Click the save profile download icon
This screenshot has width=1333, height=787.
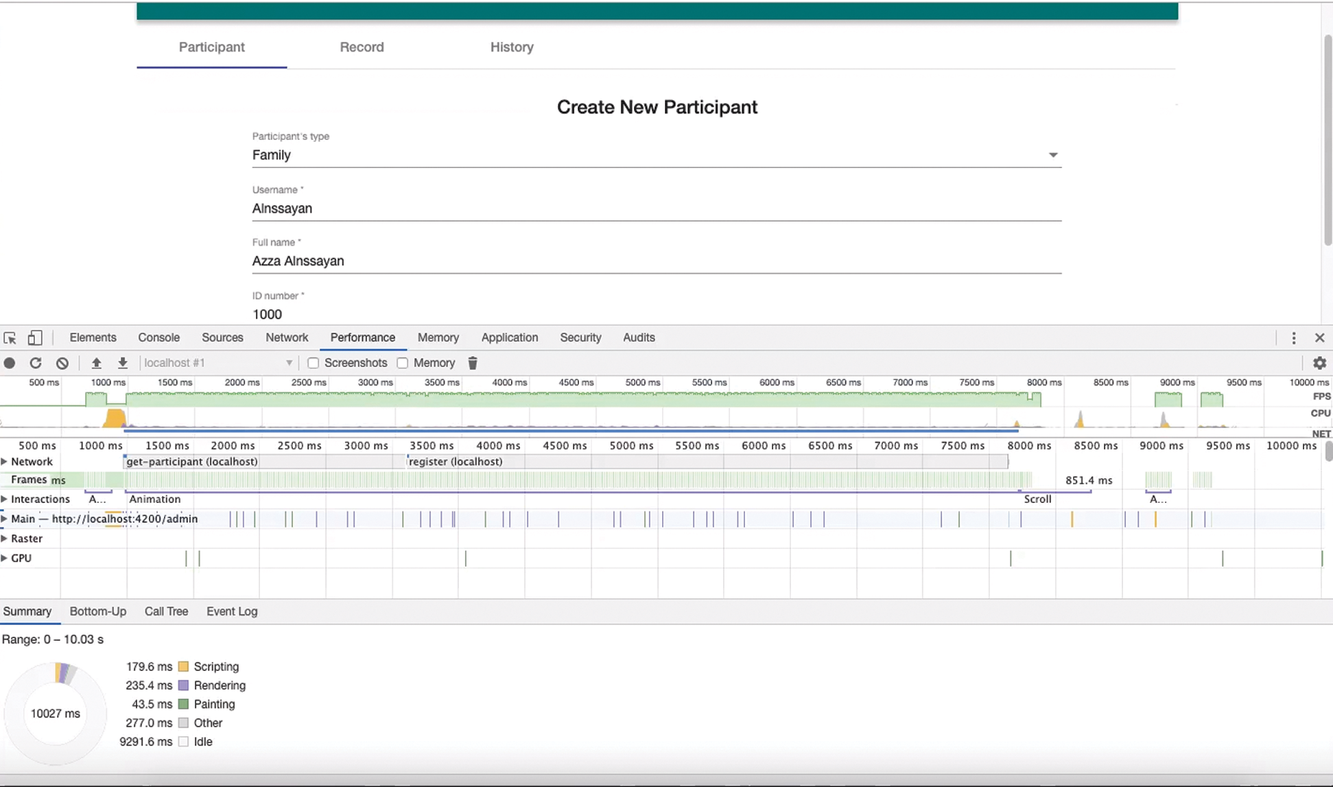(122, 363)
